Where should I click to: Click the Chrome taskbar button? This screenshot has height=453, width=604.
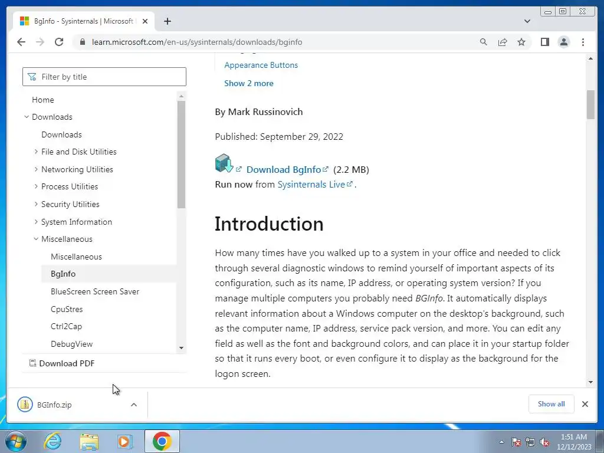tap(162, 441)
